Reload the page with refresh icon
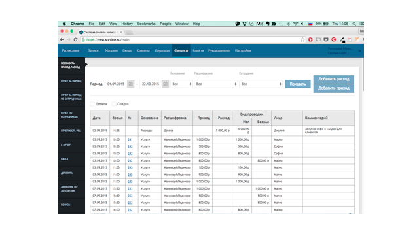The width and height of the screenshot is (419, 240). click(75, 39)
